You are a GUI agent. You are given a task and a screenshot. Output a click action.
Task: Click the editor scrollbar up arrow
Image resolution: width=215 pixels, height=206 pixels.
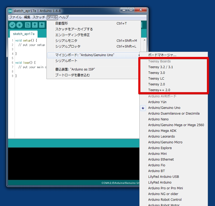tap(145, 40)
